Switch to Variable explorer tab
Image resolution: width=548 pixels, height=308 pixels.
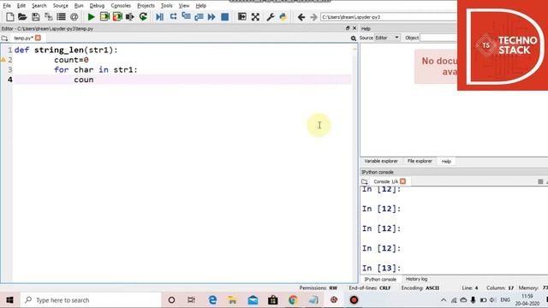coord(381,162)
